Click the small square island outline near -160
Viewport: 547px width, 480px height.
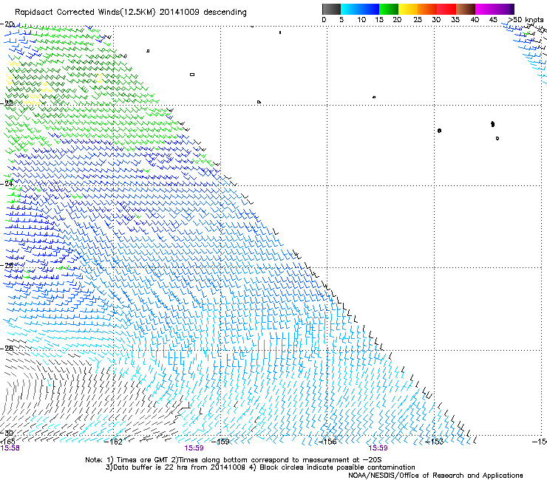click(x=192, y=75)
